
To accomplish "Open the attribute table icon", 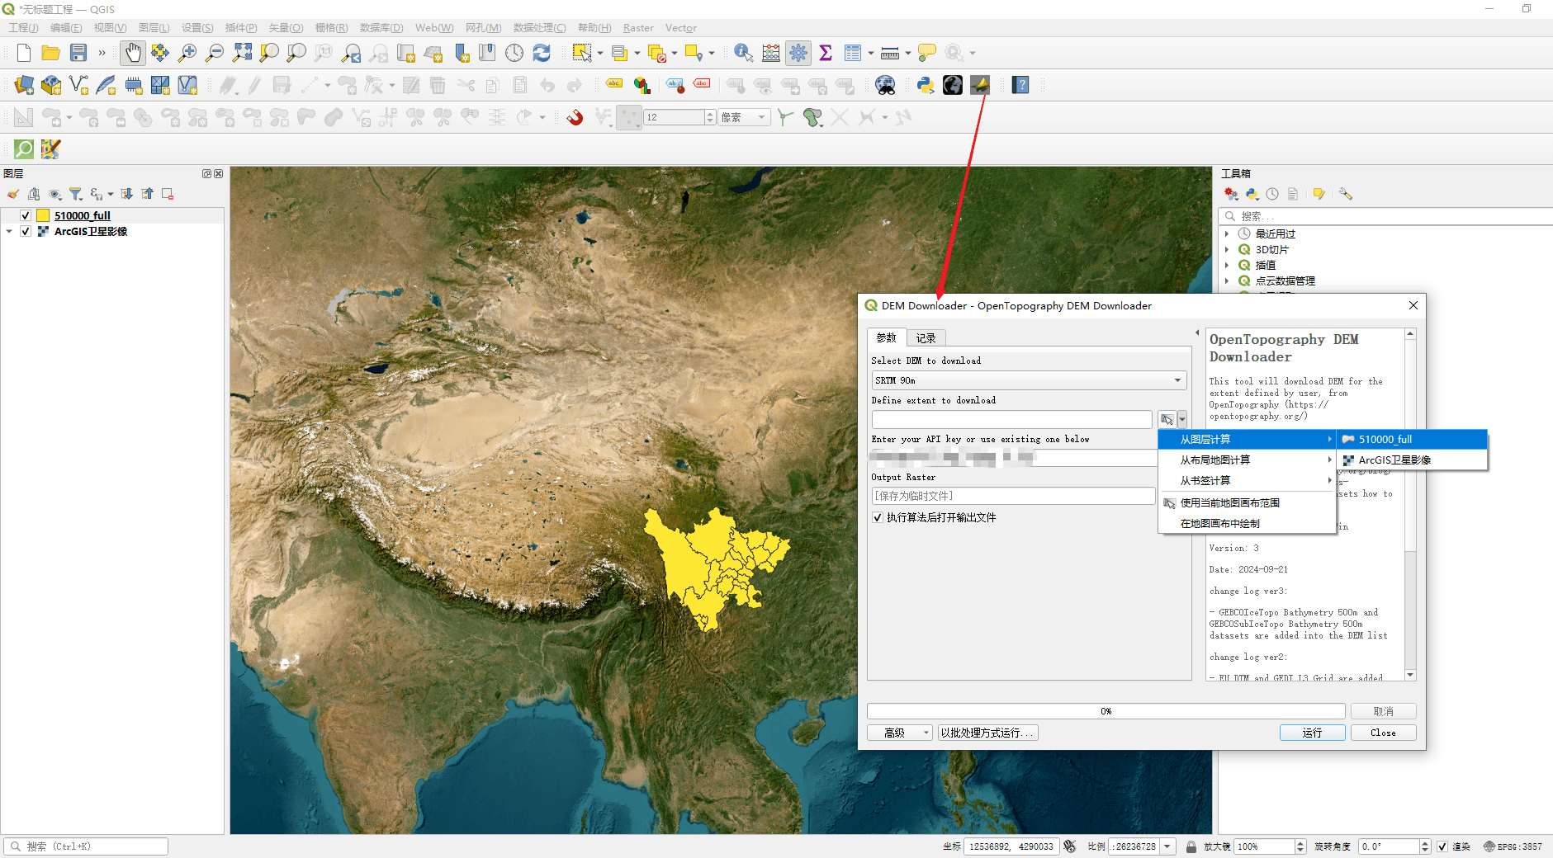I will (853, 53).
